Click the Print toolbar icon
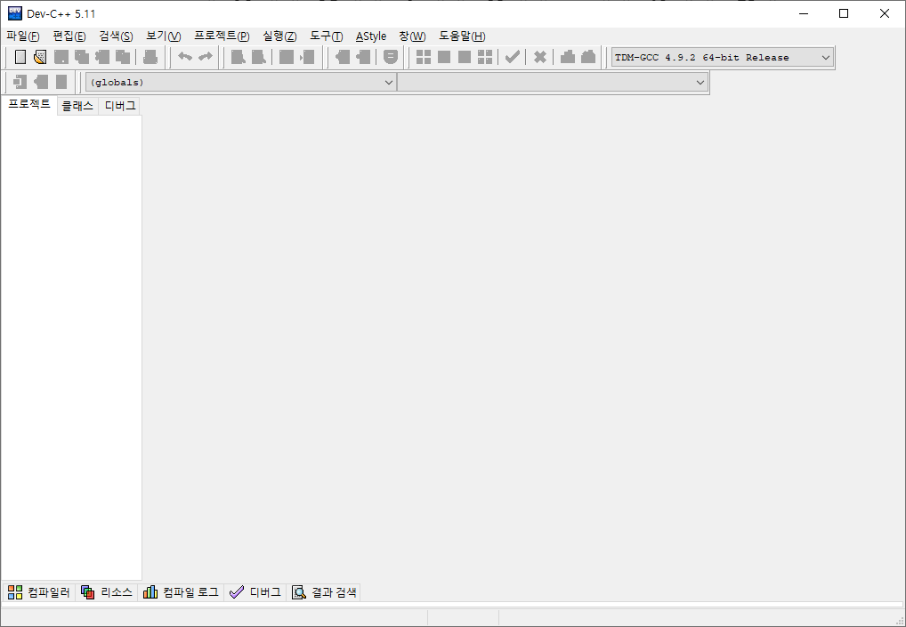This screenshot has height=627, width=906. (x=150, y=57)
